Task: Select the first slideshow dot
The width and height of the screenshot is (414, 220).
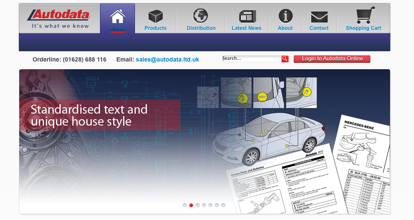Action: pos(185,205)
